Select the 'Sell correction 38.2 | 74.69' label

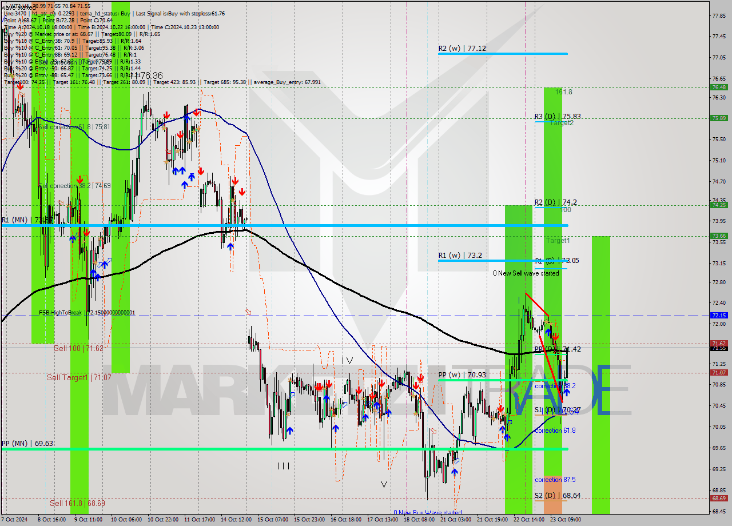(74, 186)
